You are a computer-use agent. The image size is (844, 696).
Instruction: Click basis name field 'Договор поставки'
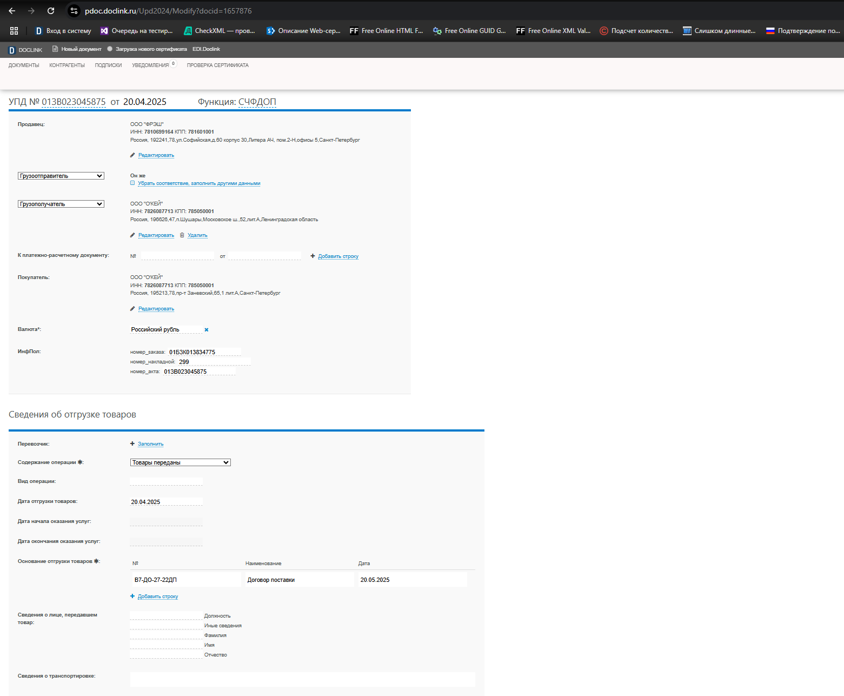click(300, 580)
